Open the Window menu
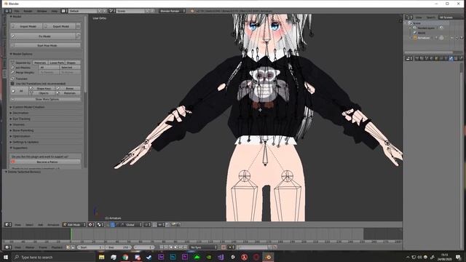Image resolution: width=466 pixels, height=262 pixels. click(x=42, y=11)
